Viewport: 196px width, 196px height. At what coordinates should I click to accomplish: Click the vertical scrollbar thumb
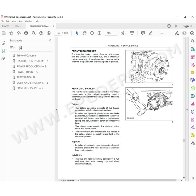184,140
